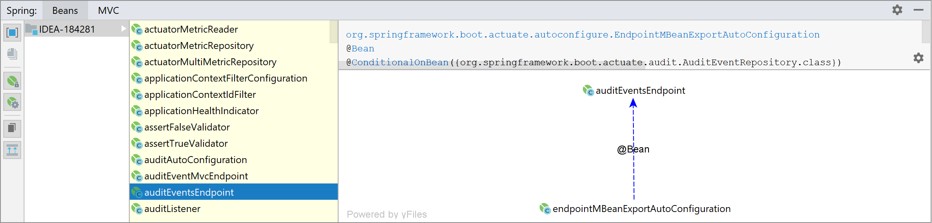Switch to the MVC tab
The image size is (932, 223).
[x=108, y=11]
